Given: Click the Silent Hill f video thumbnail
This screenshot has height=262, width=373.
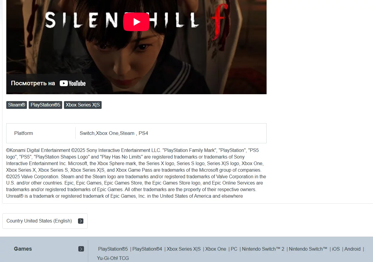Looking at the screenshot, I should (136, 47).
